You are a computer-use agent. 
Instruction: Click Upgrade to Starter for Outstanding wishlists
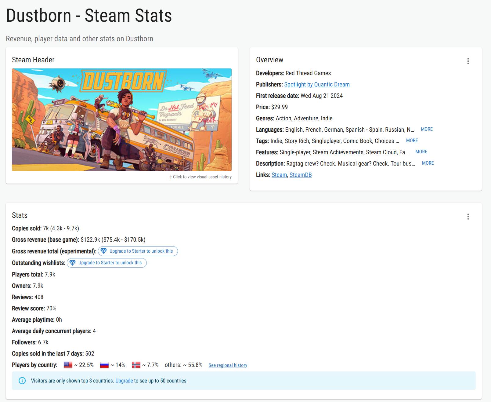coord(107,263)
